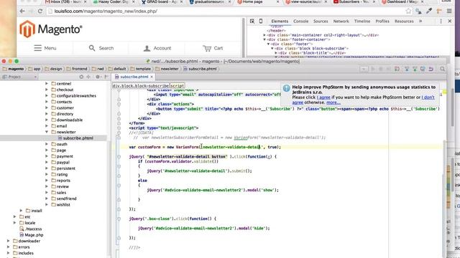The height and width of the screenshot is (258, 460).
Task: Expand the checkout folder
Action: 47,90
